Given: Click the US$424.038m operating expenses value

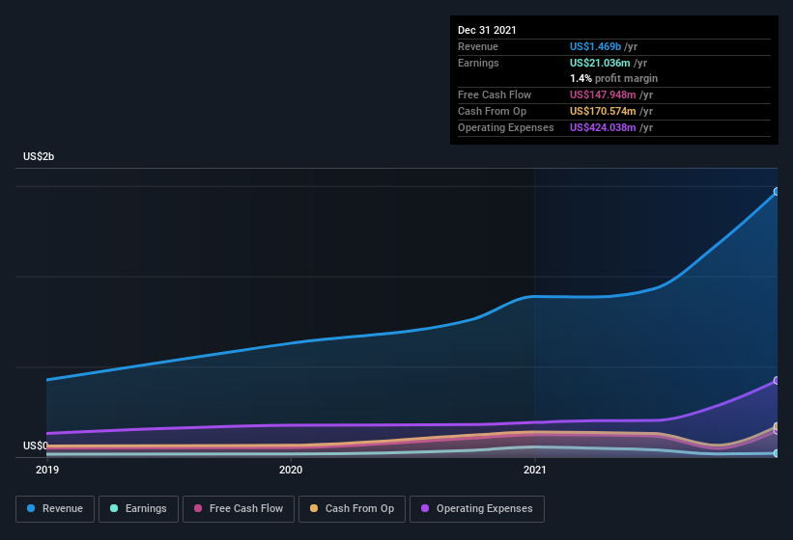Looking at the screenshot, I should pyautogui.click(x=603, y=127).
